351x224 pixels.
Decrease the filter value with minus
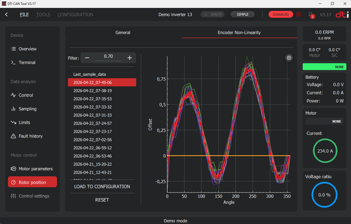click(x=87, y=58)
